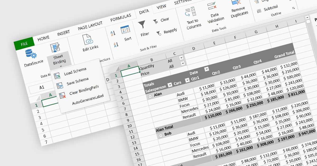Collapse the Bob group

[x=160, y=135]
